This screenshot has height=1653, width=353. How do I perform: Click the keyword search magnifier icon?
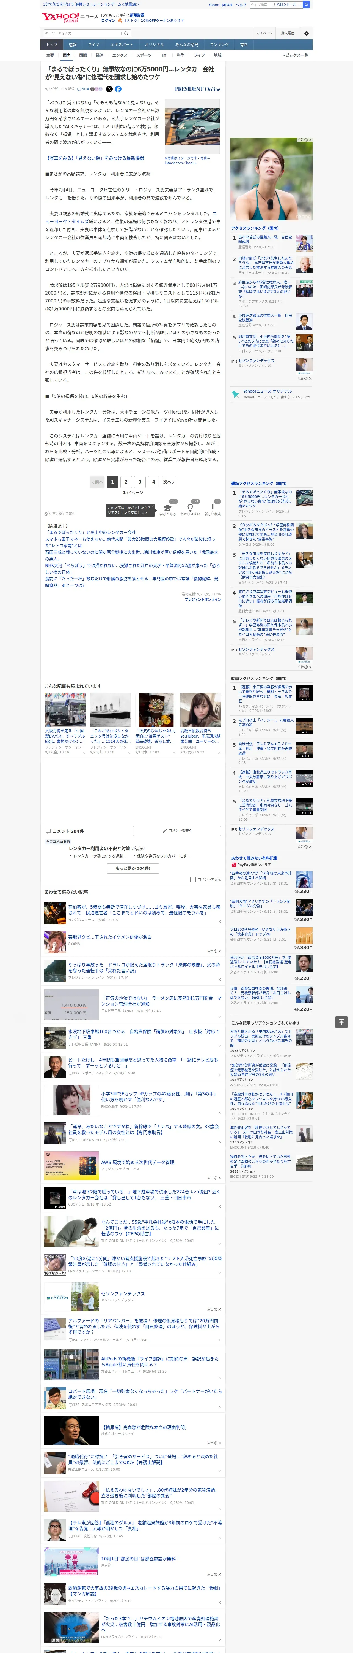(x=126, y=33)
